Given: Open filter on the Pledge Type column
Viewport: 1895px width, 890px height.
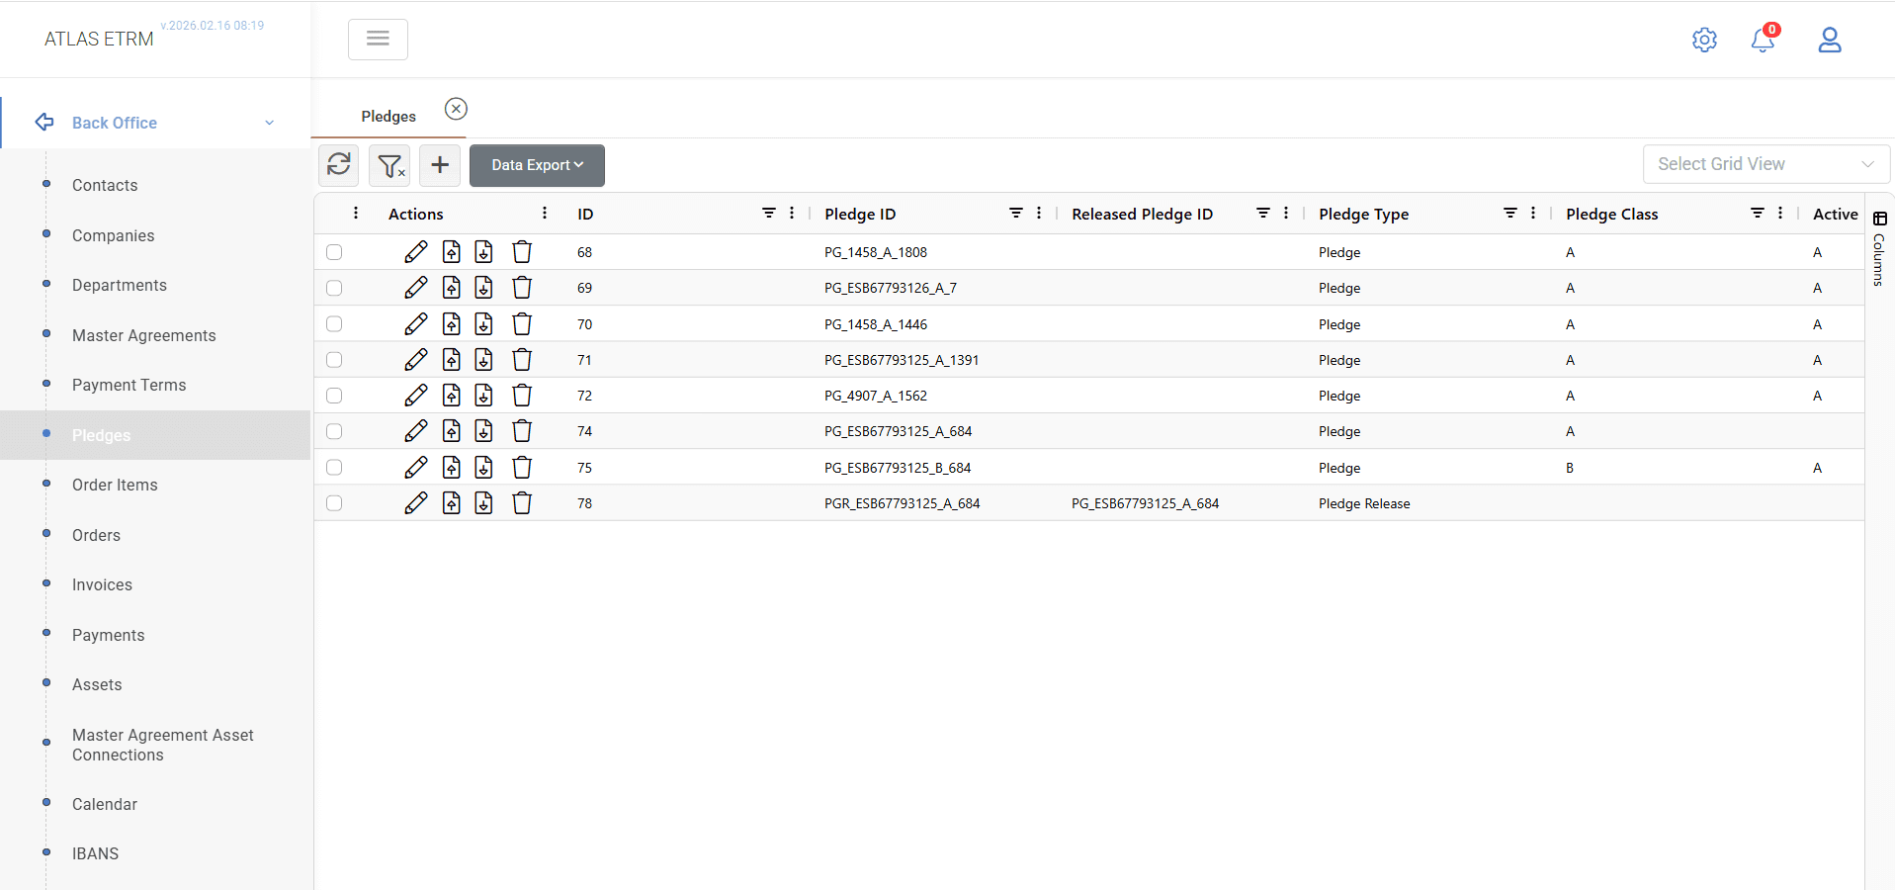Looking at the screenshot, I should coord(1510,214).
